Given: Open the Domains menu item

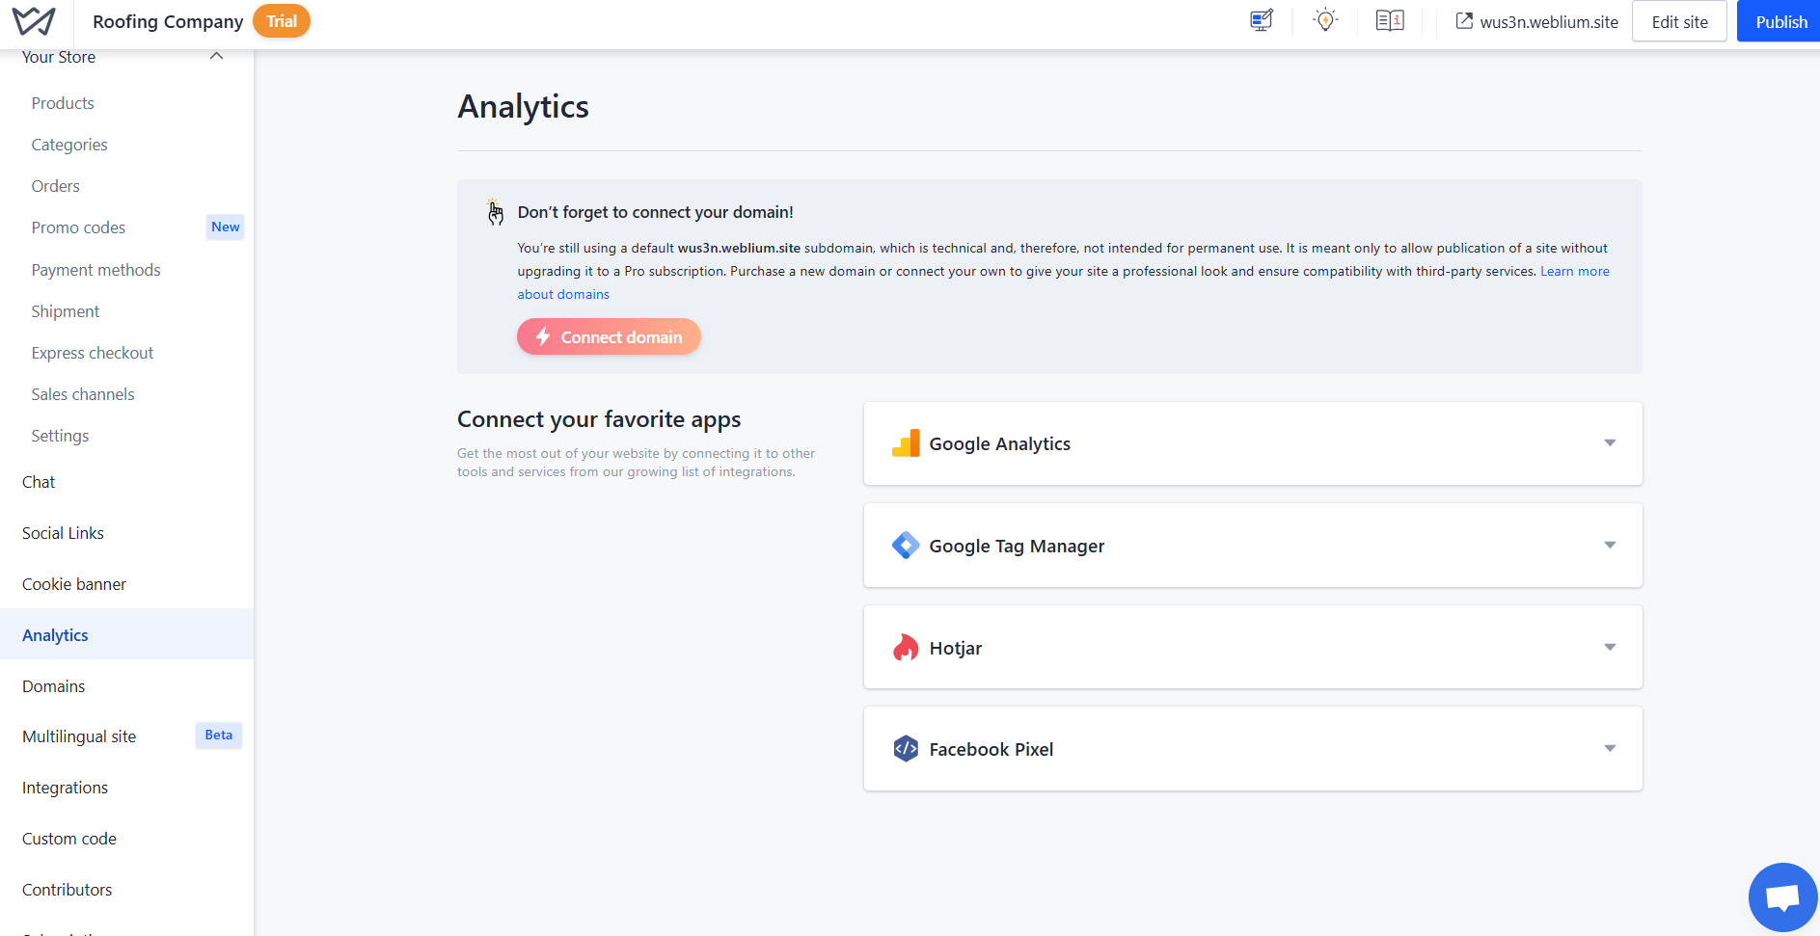Looking at the screenshot, I should click(x=54, y=686).
